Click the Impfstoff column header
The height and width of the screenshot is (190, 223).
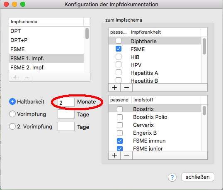pos(166,100)
